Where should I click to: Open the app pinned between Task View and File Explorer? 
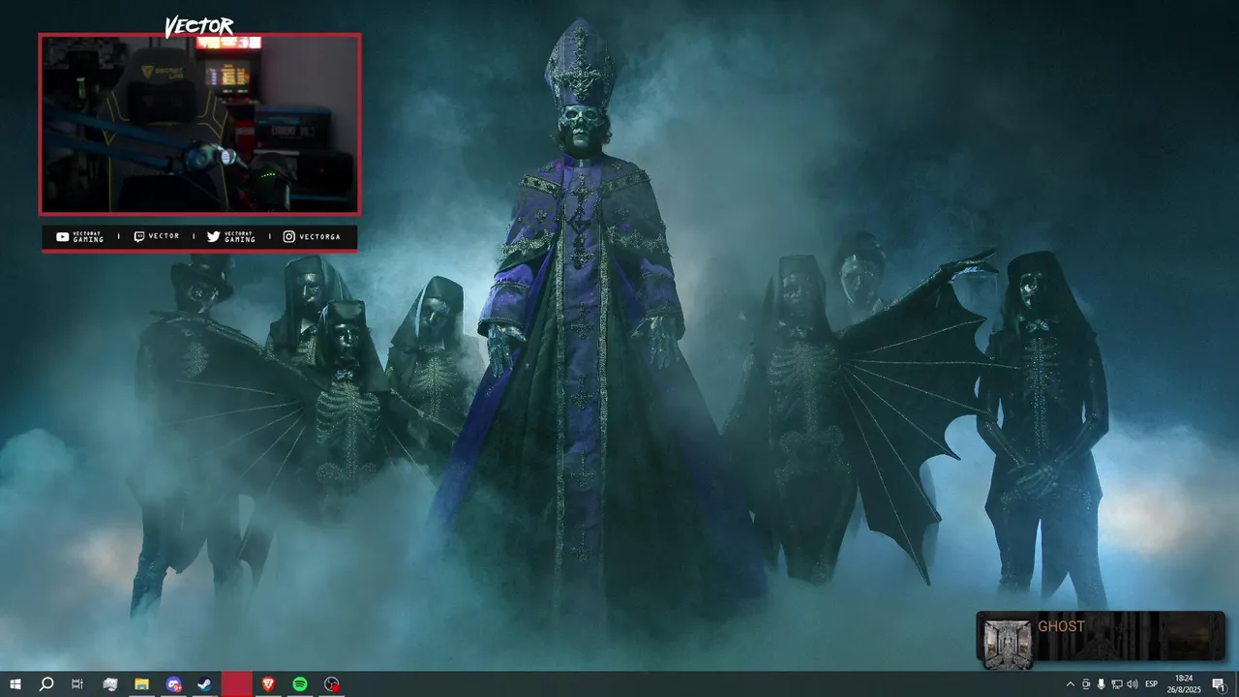coord(109,683)
